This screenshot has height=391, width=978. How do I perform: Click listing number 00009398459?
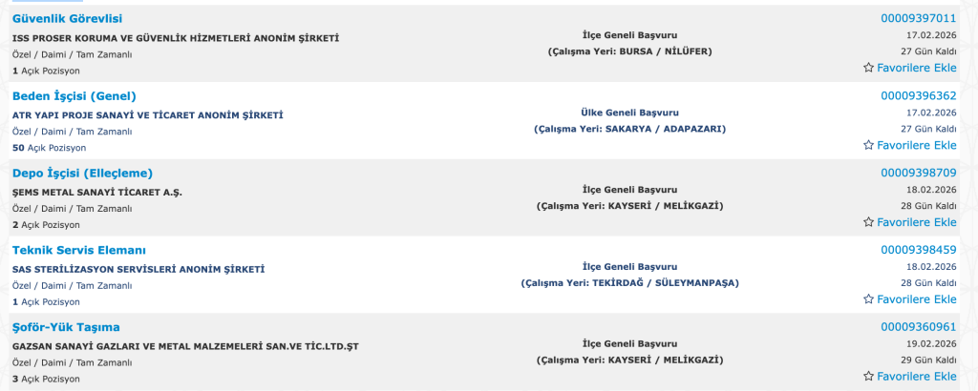pos(918,250)
